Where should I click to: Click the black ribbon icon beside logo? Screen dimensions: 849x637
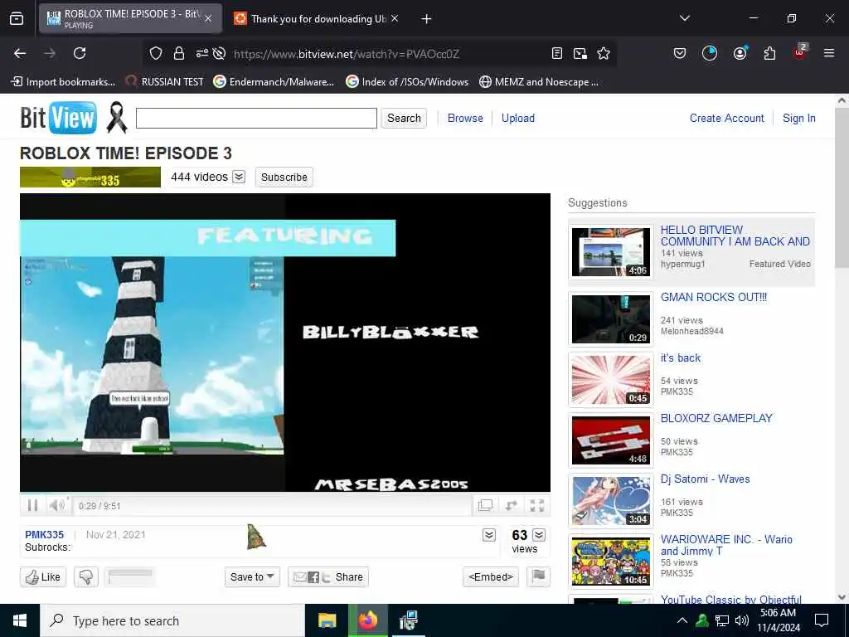coord(116,117)
